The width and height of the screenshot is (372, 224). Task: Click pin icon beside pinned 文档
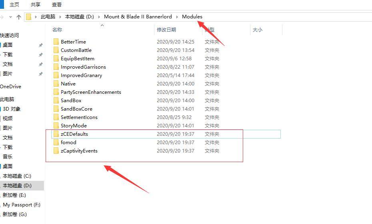(40, 64)
